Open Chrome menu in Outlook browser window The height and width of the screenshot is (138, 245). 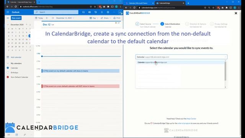(x=121, y=7)
